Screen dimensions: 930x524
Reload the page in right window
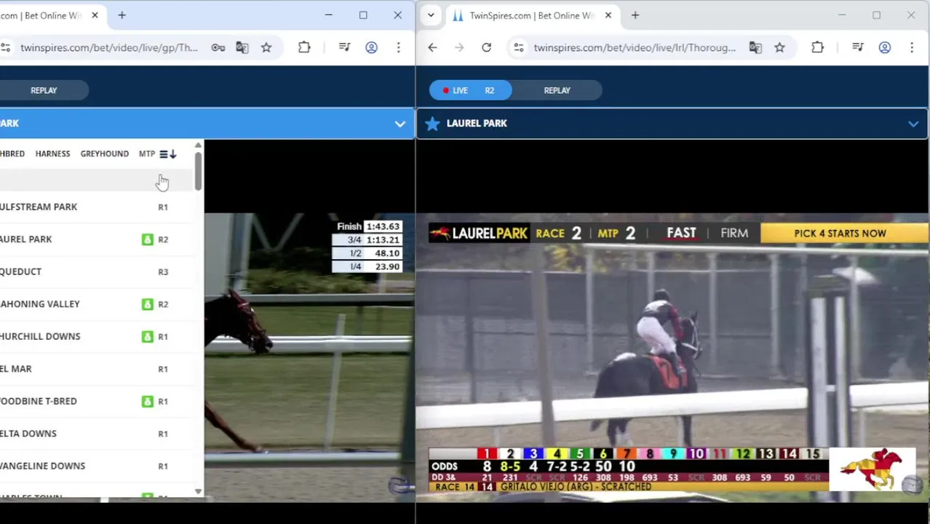click(x=486, y=47)
